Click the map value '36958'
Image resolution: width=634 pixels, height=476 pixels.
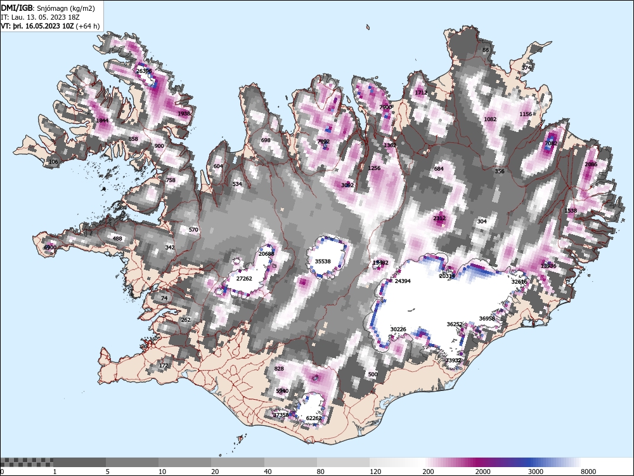click(487, 319)
